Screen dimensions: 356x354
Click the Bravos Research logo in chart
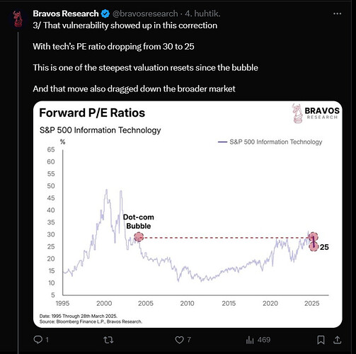pos(316,113)
